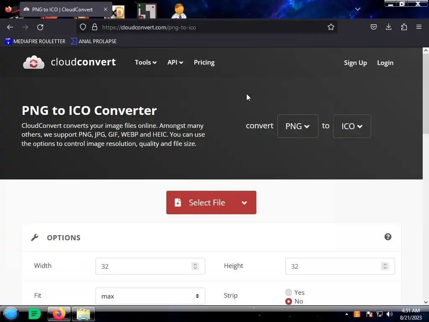
Task: Click the taskbar clock showing 4:51 AM
Action: click(x=411, y=314)
